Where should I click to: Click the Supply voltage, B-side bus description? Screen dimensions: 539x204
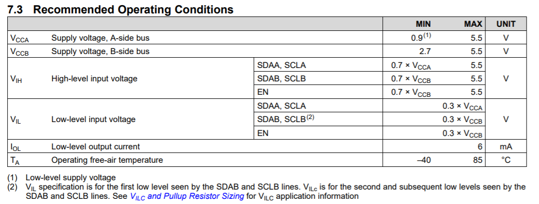click(x=100, y=51)
